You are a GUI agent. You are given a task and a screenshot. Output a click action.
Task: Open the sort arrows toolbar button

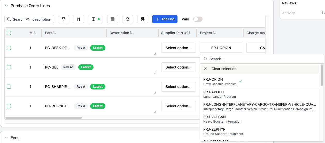tap(79, 19)
